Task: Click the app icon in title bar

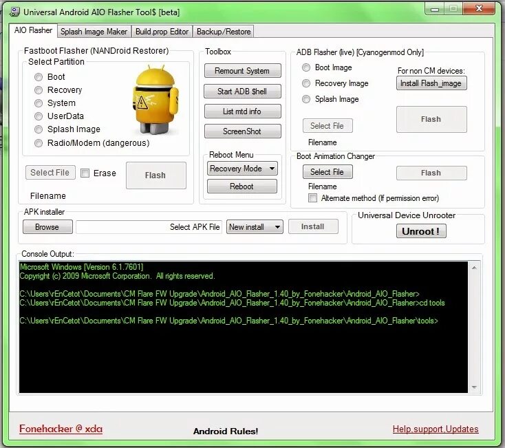Action: [x=14, y=12]
